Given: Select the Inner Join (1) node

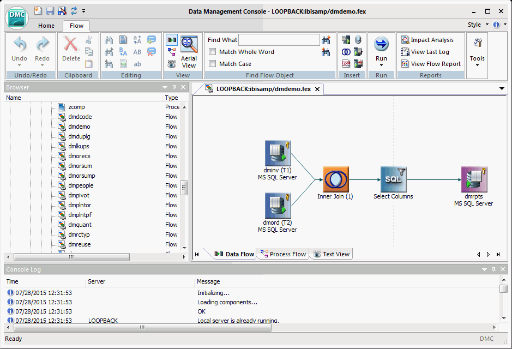Looking at the screenshot, I should (x=335, y=179).
